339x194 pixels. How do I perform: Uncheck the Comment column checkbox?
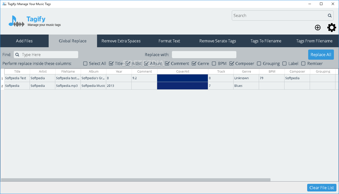167,63
